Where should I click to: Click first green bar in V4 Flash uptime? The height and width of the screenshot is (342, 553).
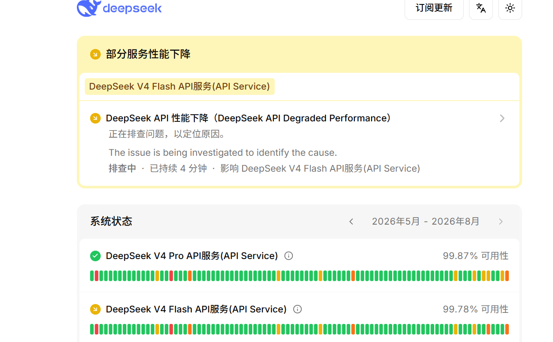tap(92, 329)
